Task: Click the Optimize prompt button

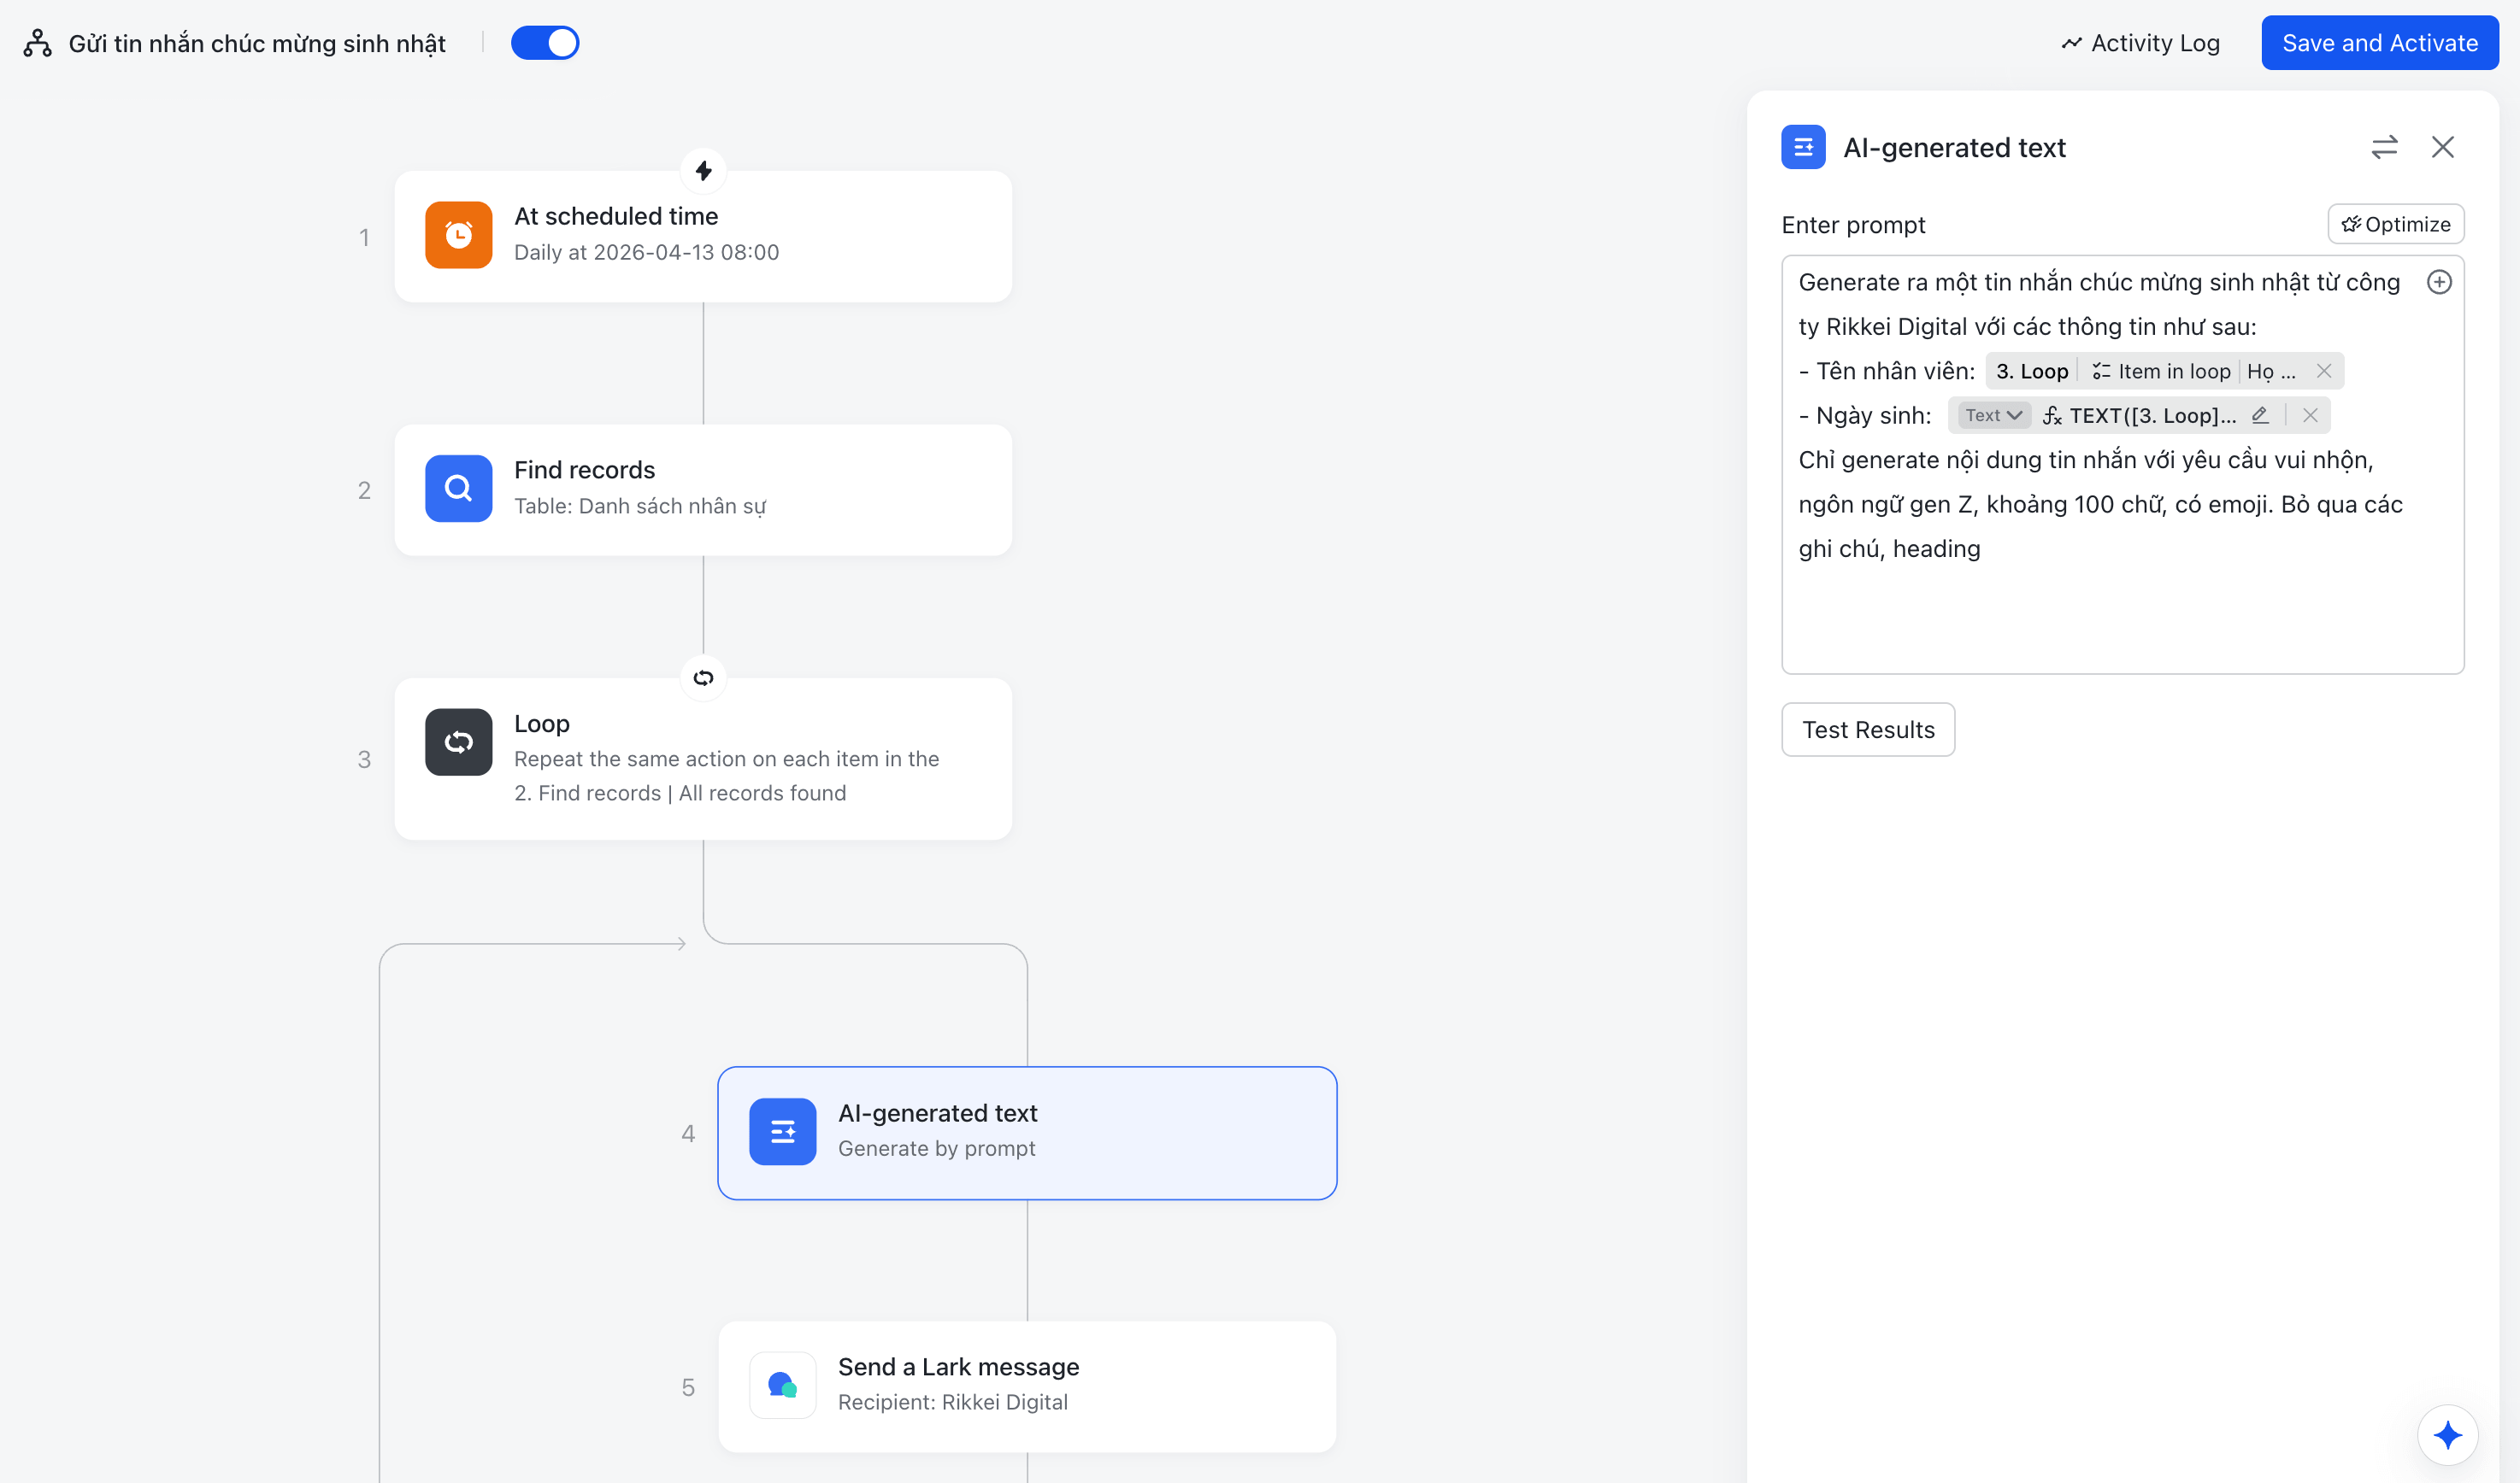Action: coord(2396,224)
